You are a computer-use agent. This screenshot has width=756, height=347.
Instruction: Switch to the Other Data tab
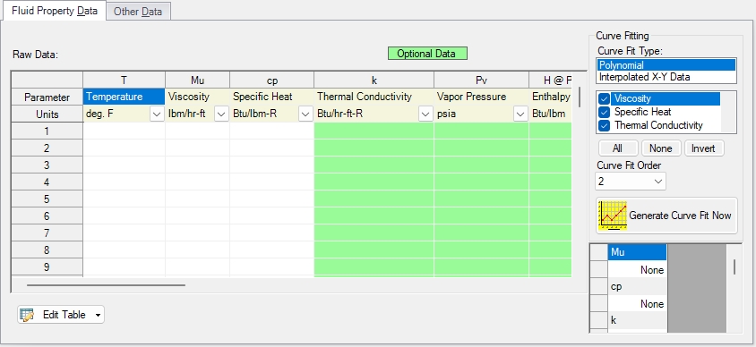[138, 12]
